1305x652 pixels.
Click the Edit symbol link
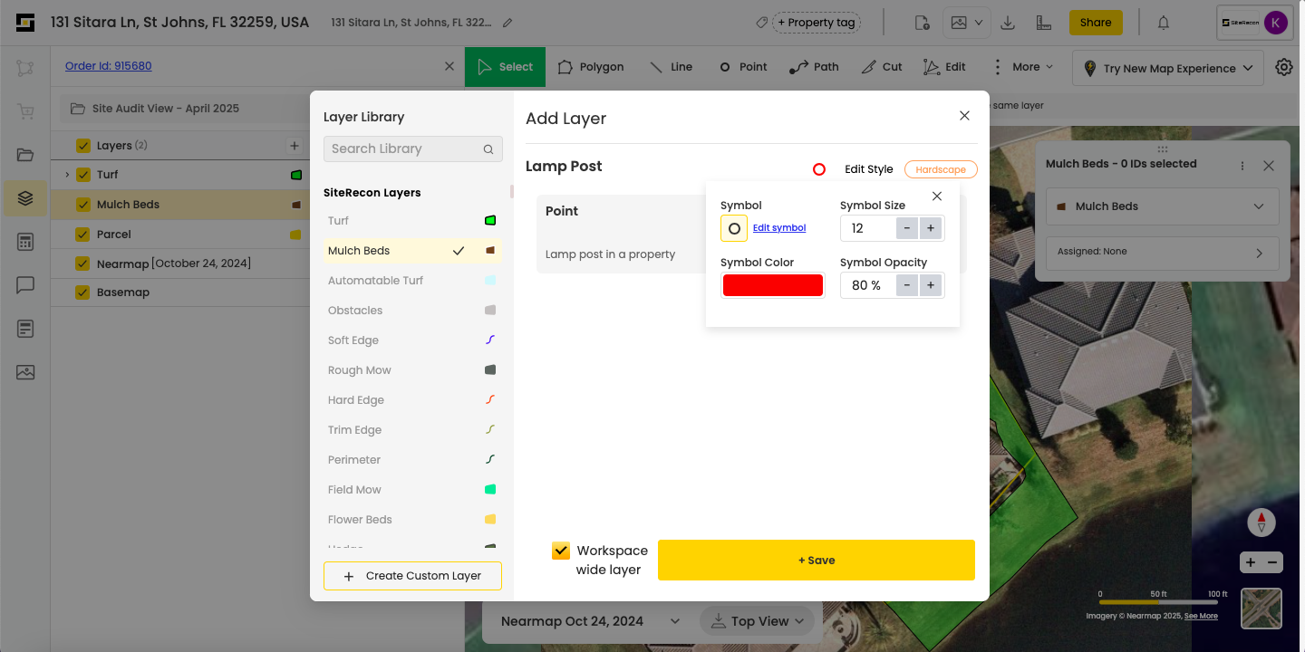point(779,228)
